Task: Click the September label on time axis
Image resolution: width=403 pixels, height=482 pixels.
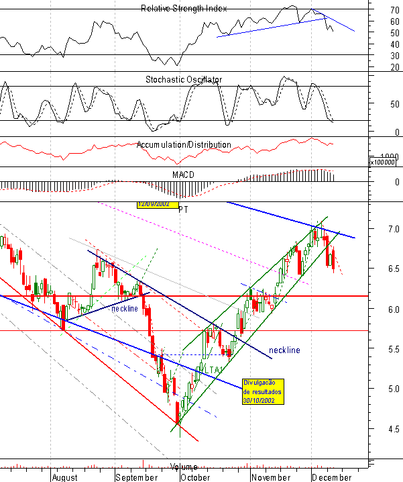Action: (x=137, y=477)
